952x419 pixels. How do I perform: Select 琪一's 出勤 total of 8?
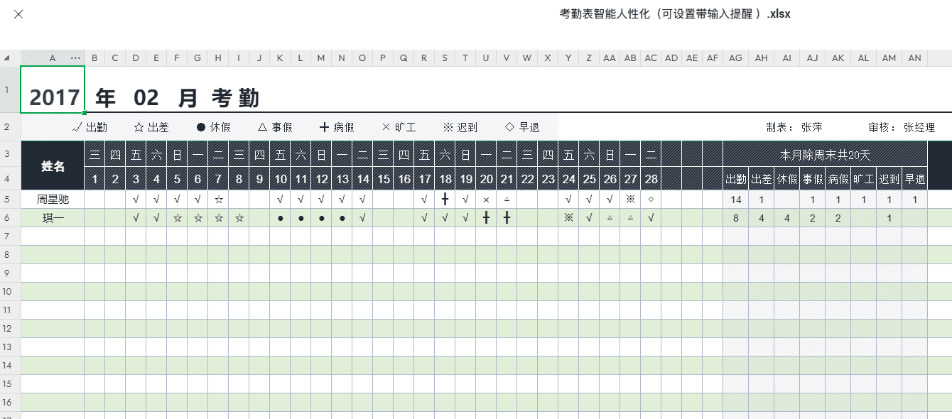point(736,218)
